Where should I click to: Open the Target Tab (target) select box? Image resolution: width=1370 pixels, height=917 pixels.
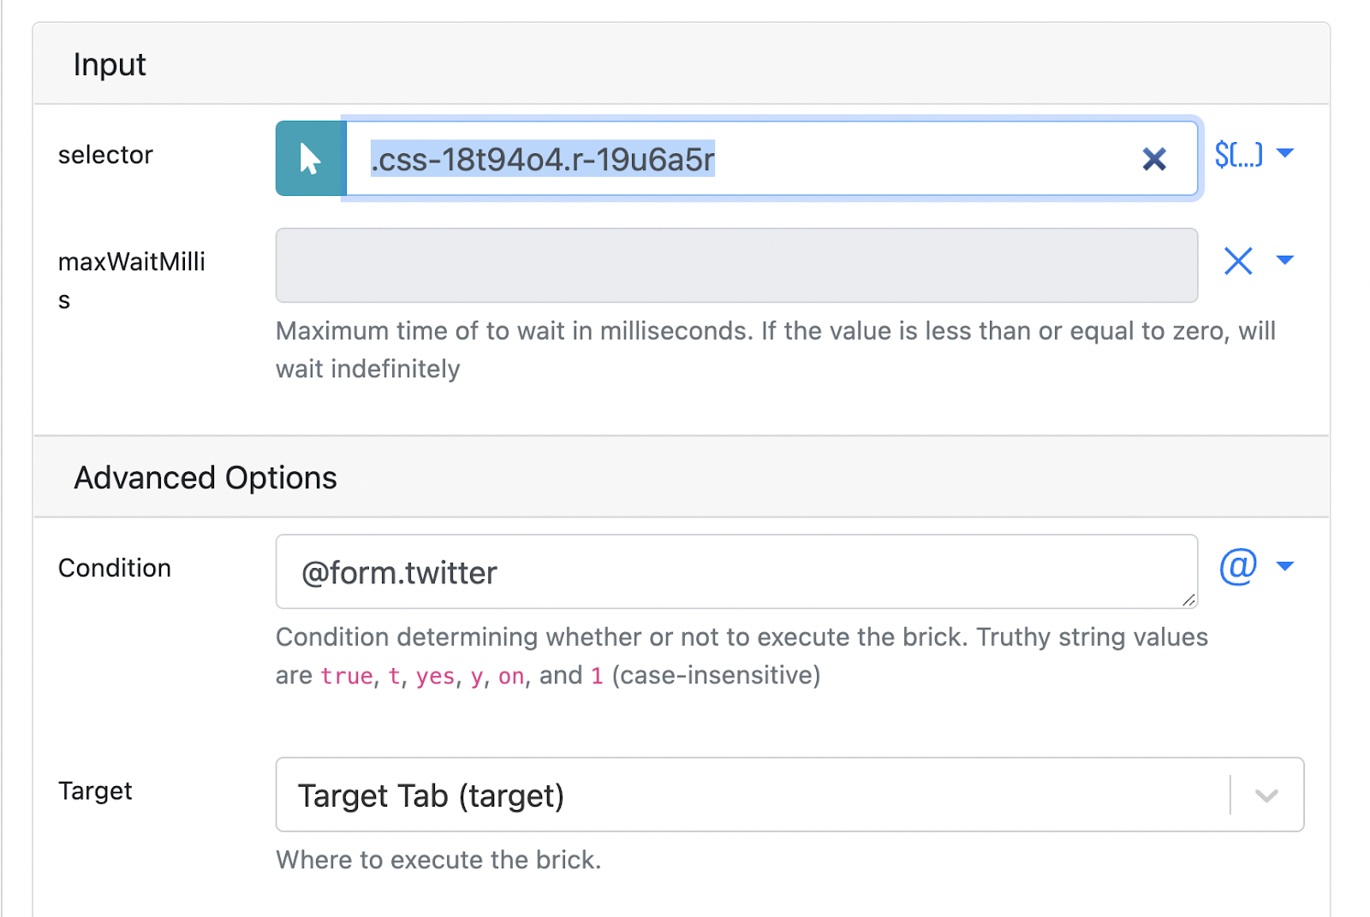point(789,795)
